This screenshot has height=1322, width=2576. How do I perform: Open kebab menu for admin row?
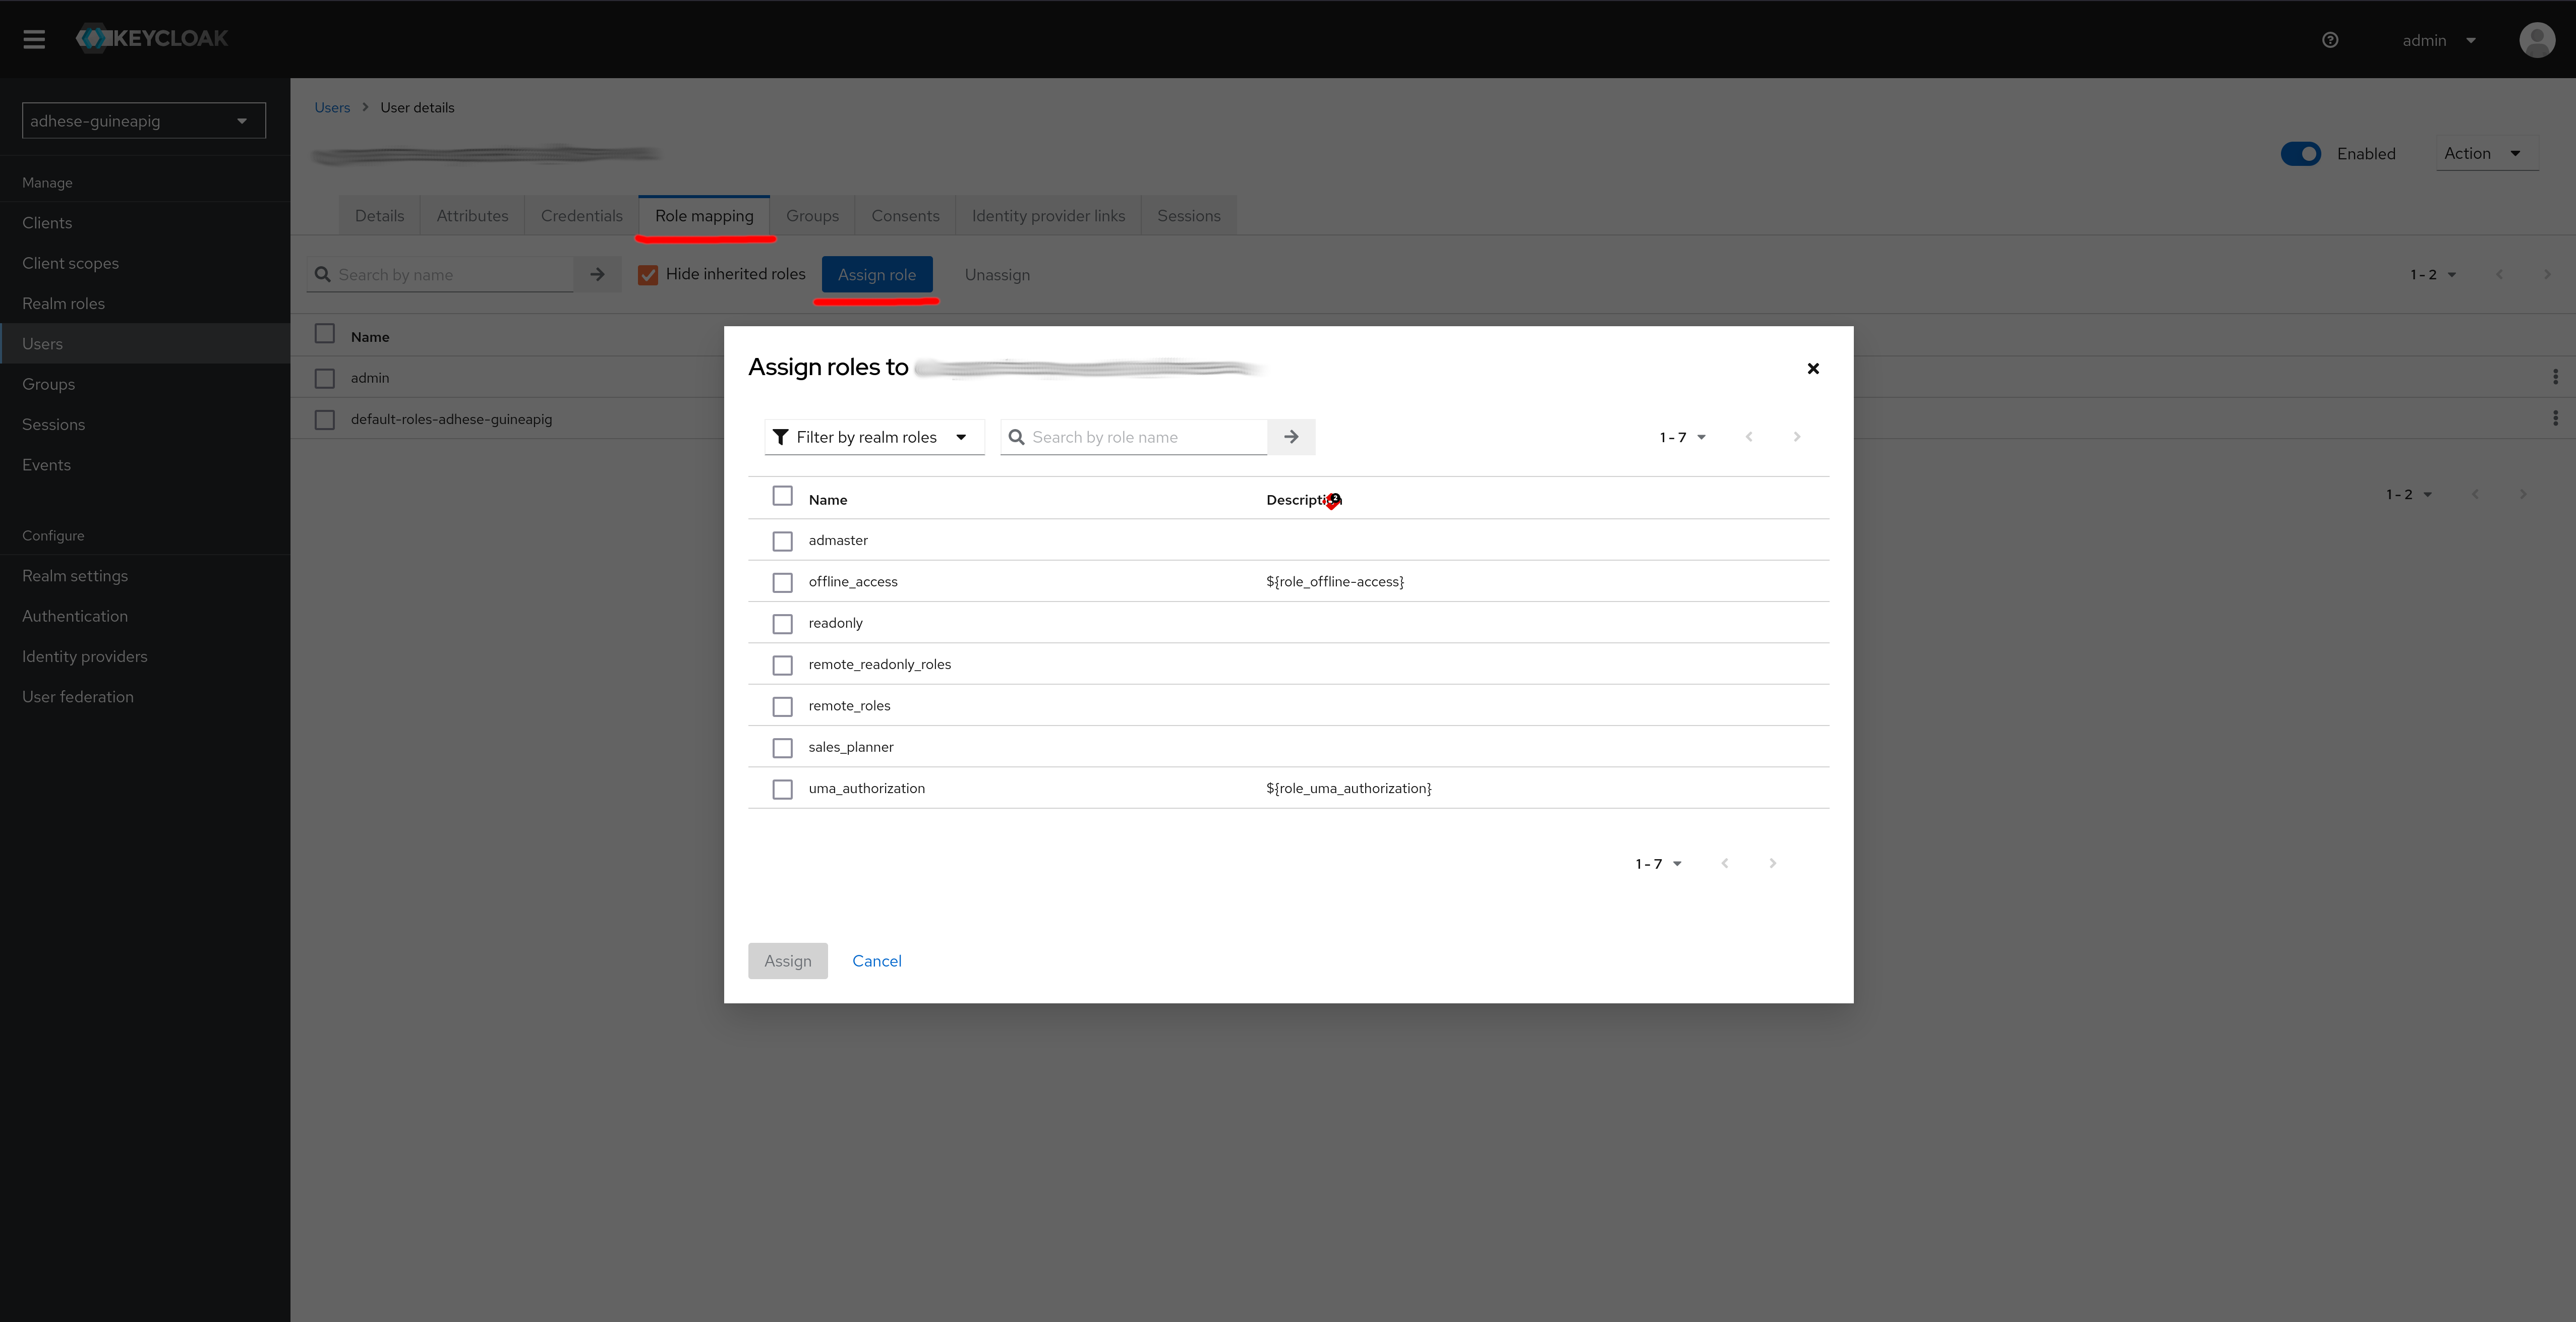coord(2555,377)
